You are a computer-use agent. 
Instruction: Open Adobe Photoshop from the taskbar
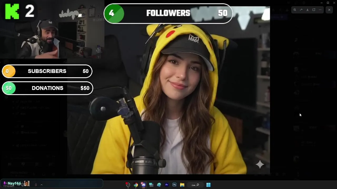coord(174,185)
